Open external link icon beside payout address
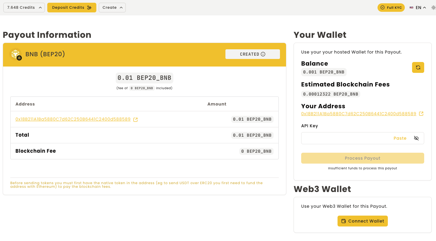Screen dimensions: 436x241 [x=135, y=120]
